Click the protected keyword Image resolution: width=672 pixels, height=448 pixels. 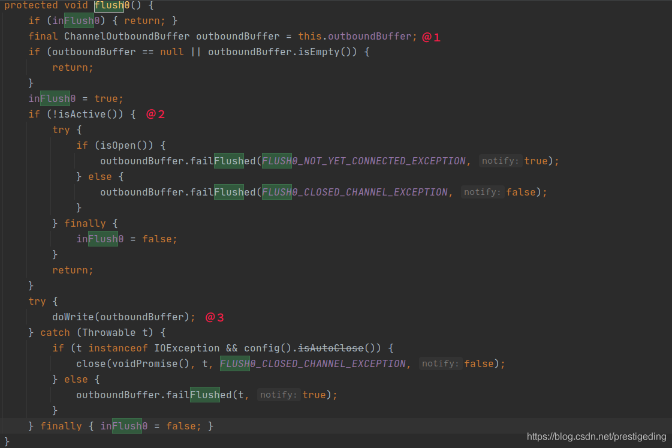click(x=31, y=5)
